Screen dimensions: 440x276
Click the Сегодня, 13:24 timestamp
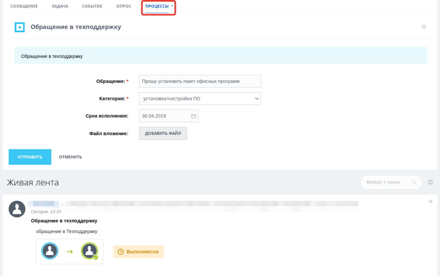[46, 212]
